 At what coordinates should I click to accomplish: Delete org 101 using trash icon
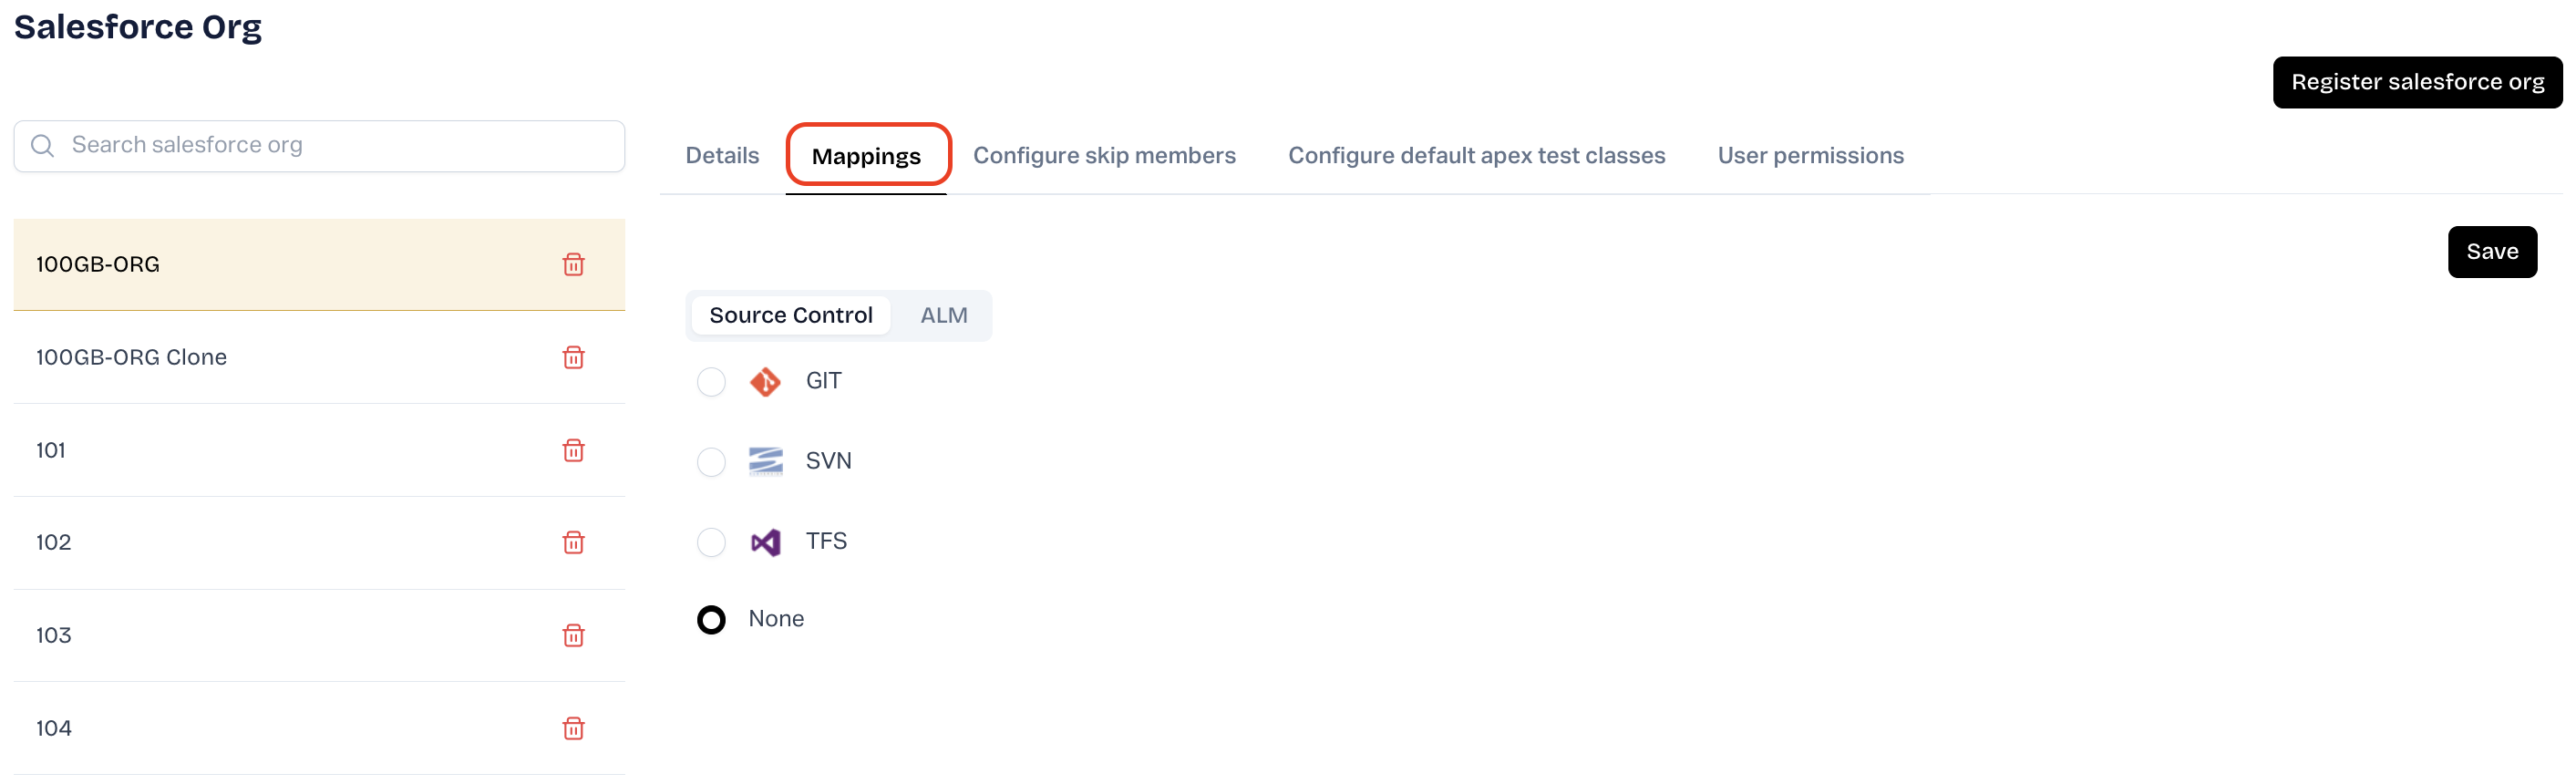(x=573, y=450)
